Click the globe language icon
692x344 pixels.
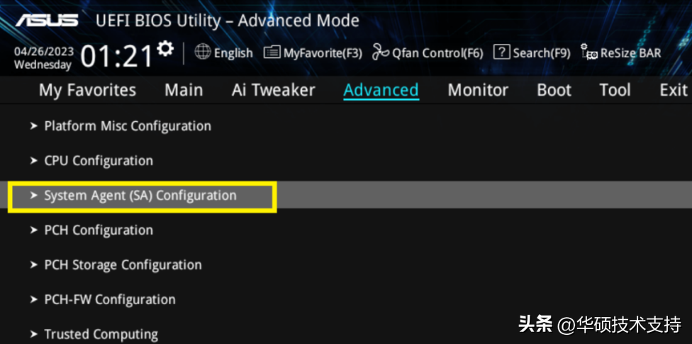coord(203,52)
